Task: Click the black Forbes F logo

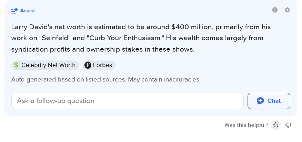Action: 88,65
